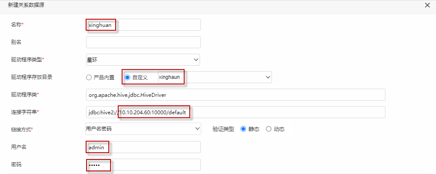Open the 链接方式 dropdown showing 用户名密码
436x174 pixels.
point(143,129)
